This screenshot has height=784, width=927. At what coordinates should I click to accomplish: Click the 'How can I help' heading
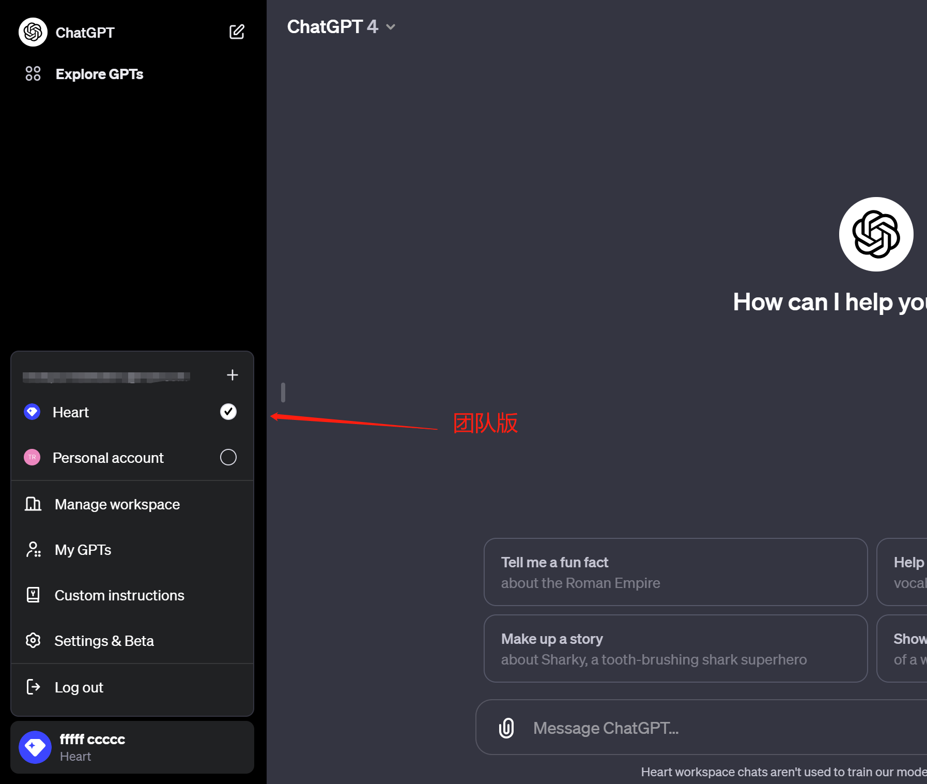(830, 302)
